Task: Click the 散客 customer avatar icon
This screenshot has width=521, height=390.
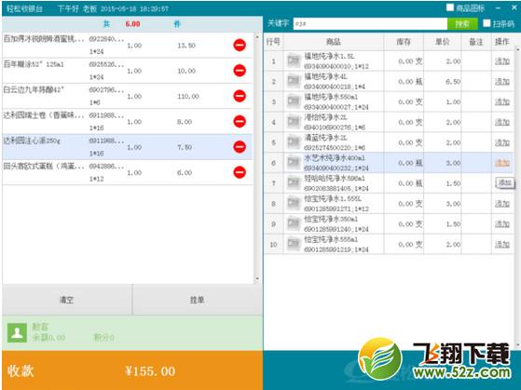Action: point(17,332)
